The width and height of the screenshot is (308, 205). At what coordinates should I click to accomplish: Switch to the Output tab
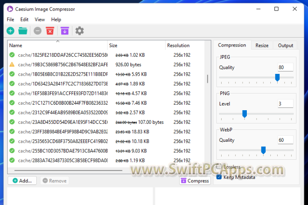pyautogui.click(x=285, y=46)
